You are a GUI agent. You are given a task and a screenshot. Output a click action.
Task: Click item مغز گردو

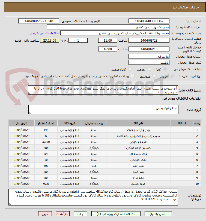(138, 172)
